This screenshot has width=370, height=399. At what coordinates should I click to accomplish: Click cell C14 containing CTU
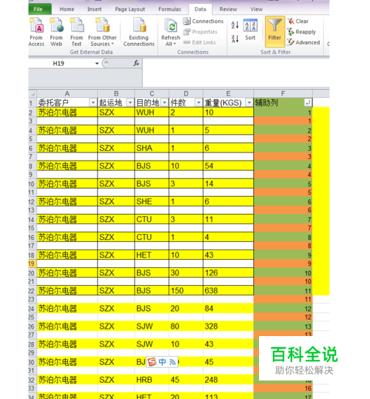[152, 219]
